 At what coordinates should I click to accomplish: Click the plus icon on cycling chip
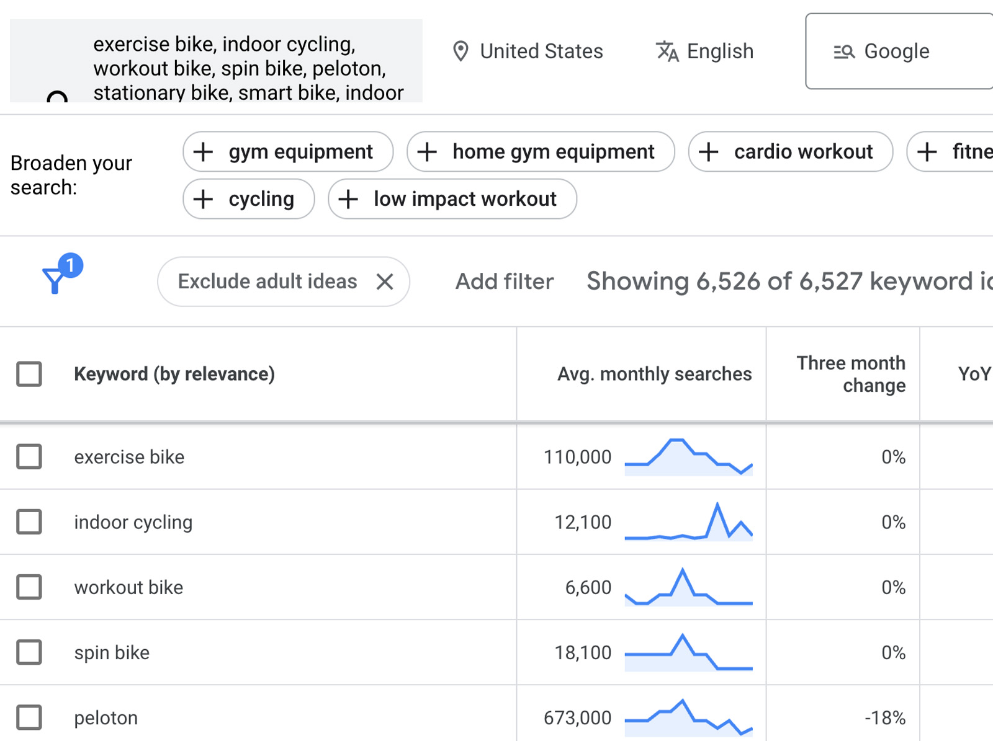click(x=203, y=199)
